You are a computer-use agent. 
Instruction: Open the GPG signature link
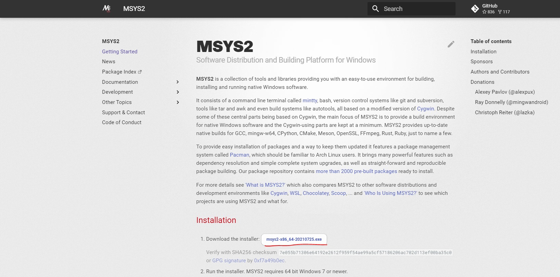pos(229,261)
